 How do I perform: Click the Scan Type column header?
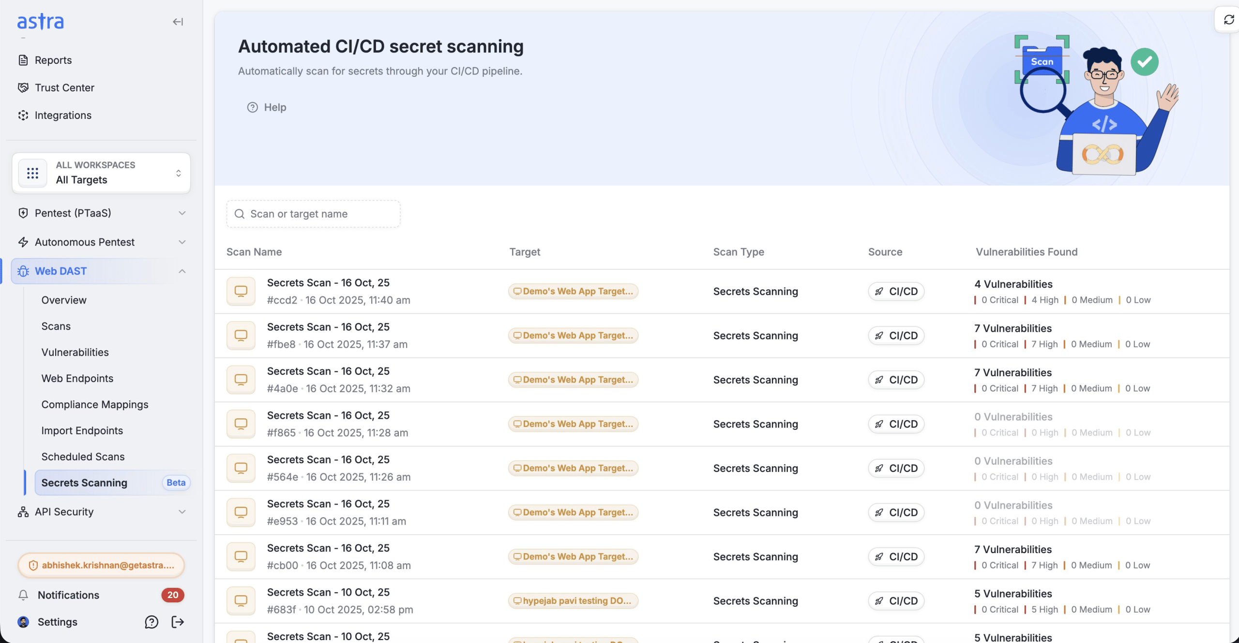(x=739, y=252)
